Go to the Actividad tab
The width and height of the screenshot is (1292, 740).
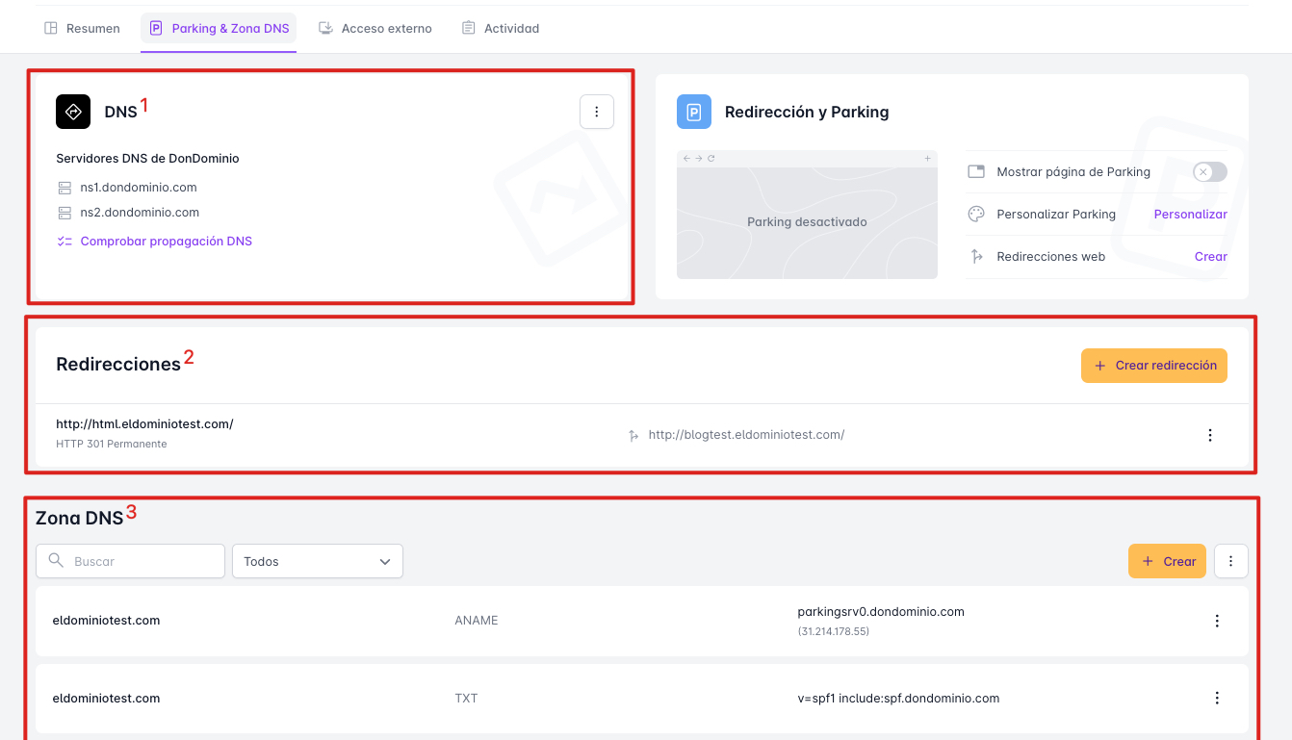(x=500, y=29)
